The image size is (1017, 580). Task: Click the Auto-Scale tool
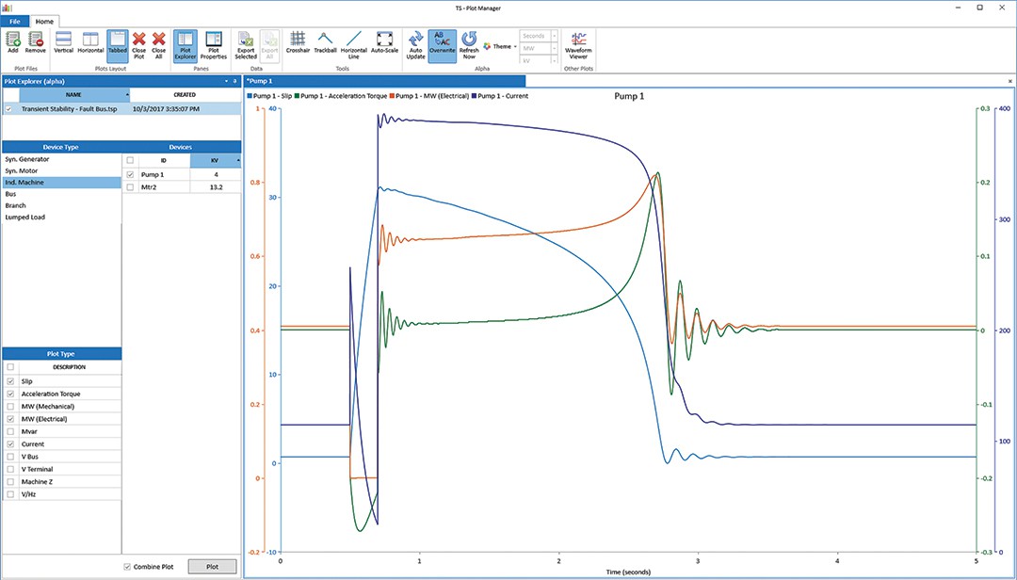[384, 44]
